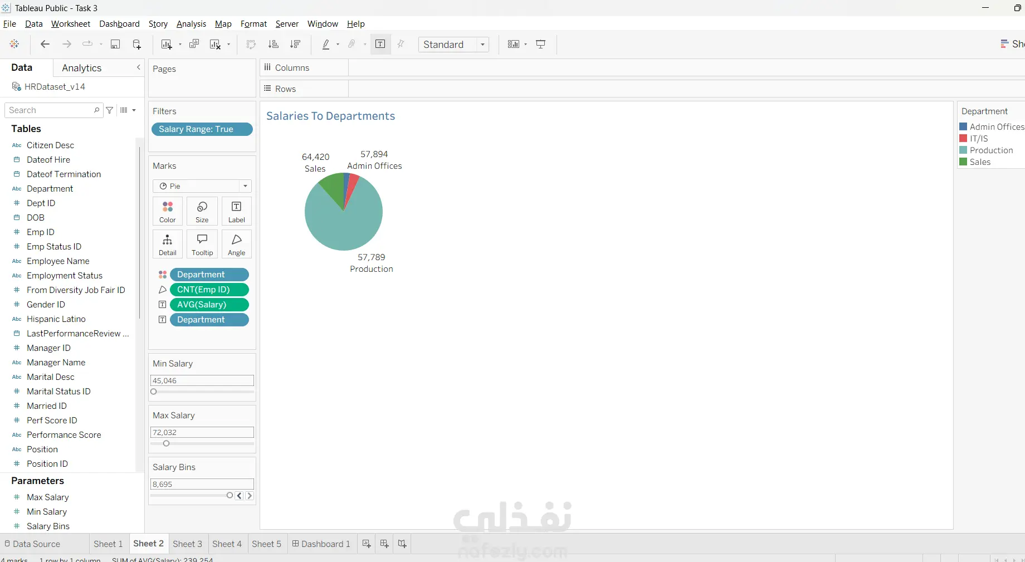Click the Size marks card button
1025x562 pixels.
[x=202, y=211]
